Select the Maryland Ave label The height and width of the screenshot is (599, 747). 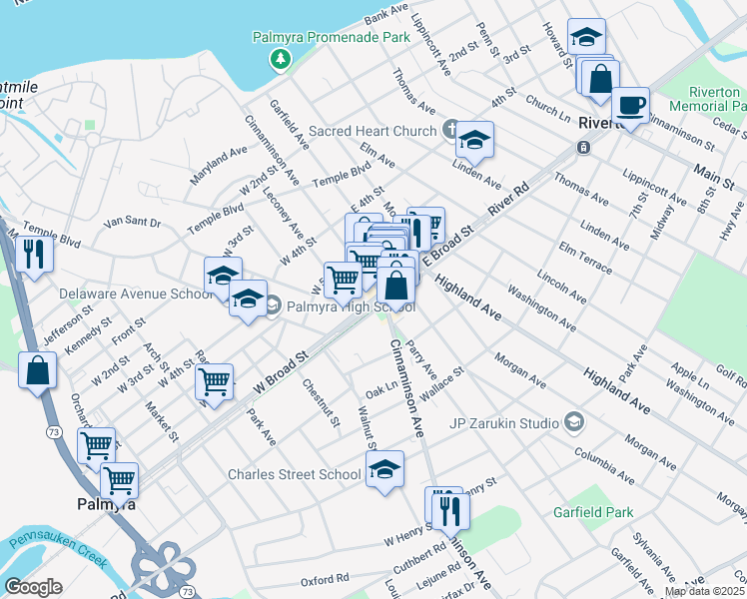click(x=218, y=166)
